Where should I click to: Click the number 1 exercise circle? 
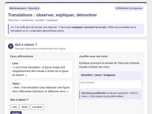click(x=11, y=46)
